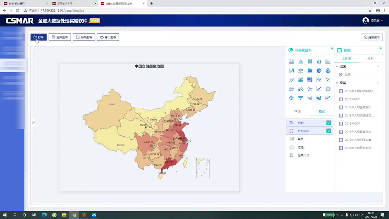Collapse the 度量 measures section

coord(378,83)
